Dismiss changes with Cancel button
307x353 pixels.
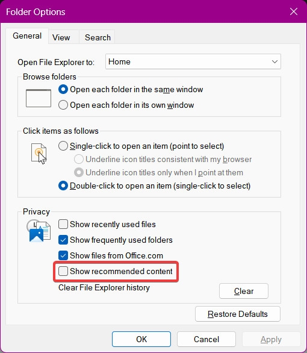206,339
